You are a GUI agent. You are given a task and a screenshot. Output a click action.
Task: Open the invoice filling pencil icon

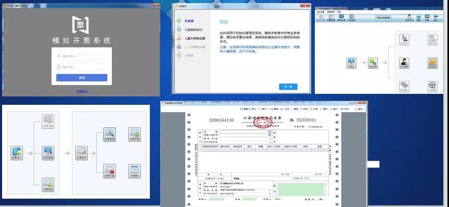pyautogui.click(x=81, y=153)
